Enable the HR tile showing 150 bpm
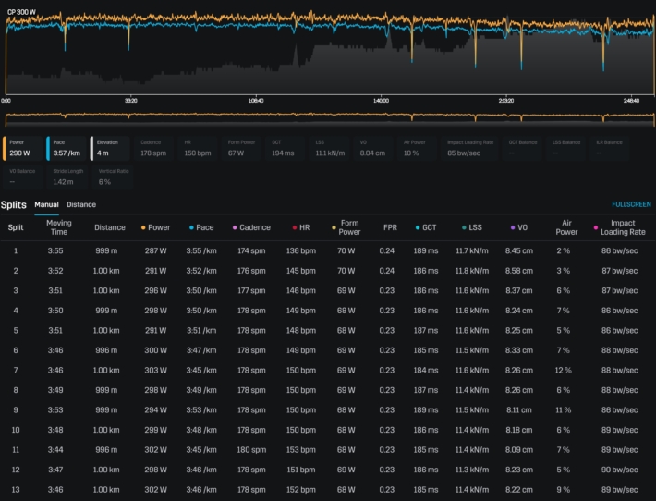 point(200,148)
